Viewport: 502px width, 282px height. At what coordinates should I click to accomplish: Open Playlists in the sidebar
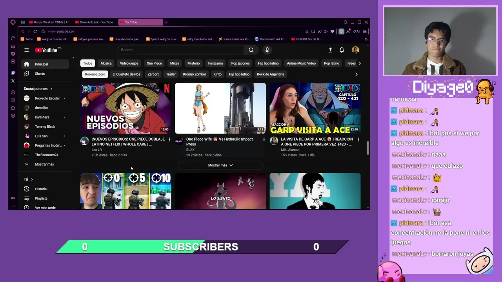[x=46, y=198]
